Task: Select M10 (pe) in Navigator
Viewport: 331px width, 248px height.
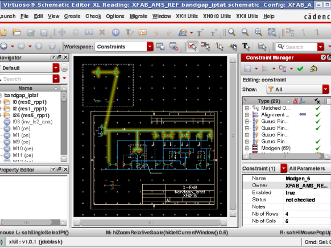Action: point(23,148)
